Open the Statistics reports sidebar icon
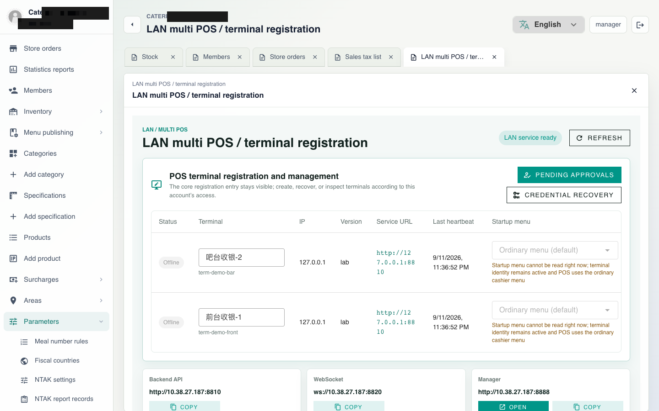The width and height of the screenshot is (659, 411). [13, 69]
